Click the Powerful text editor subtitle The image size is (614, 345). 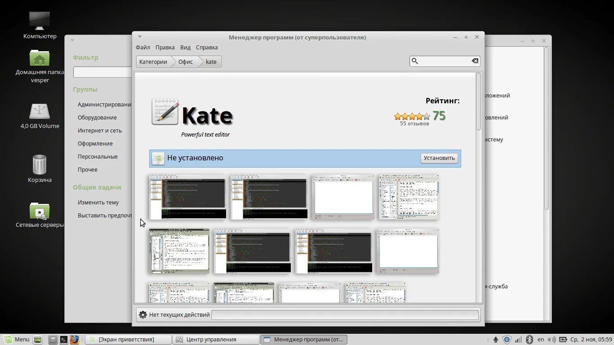pos(205,135)
